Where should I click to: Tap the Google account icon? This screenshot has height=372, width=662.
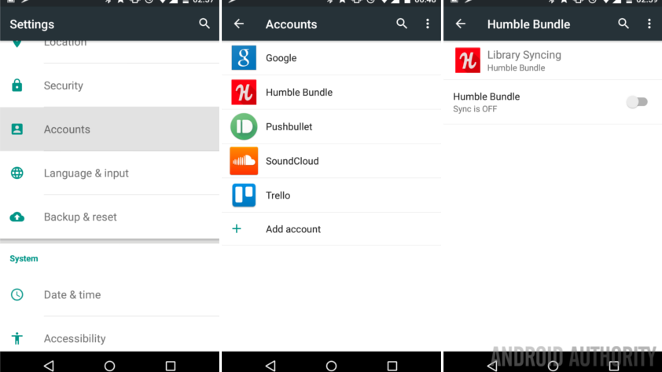[244, 58]
